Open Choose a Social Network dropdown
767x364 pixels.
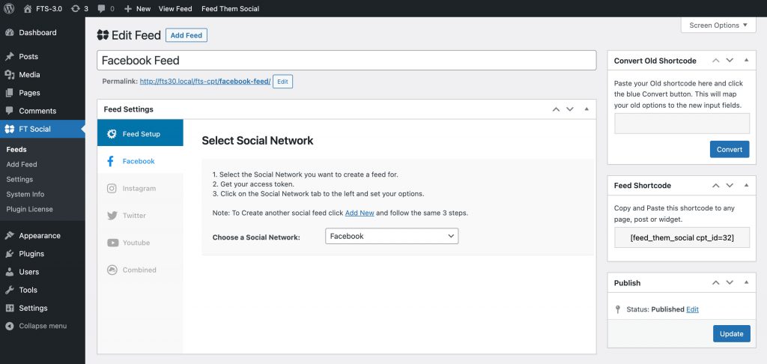point(392,236)
